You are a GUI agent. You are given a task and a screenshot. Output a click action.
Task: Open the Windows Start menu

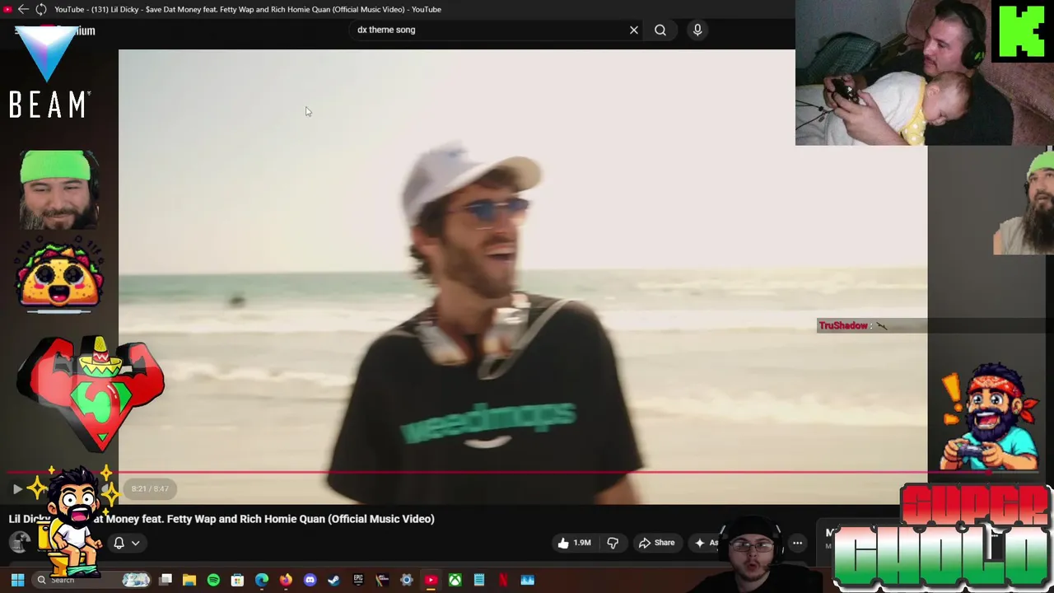click(17, 581)
